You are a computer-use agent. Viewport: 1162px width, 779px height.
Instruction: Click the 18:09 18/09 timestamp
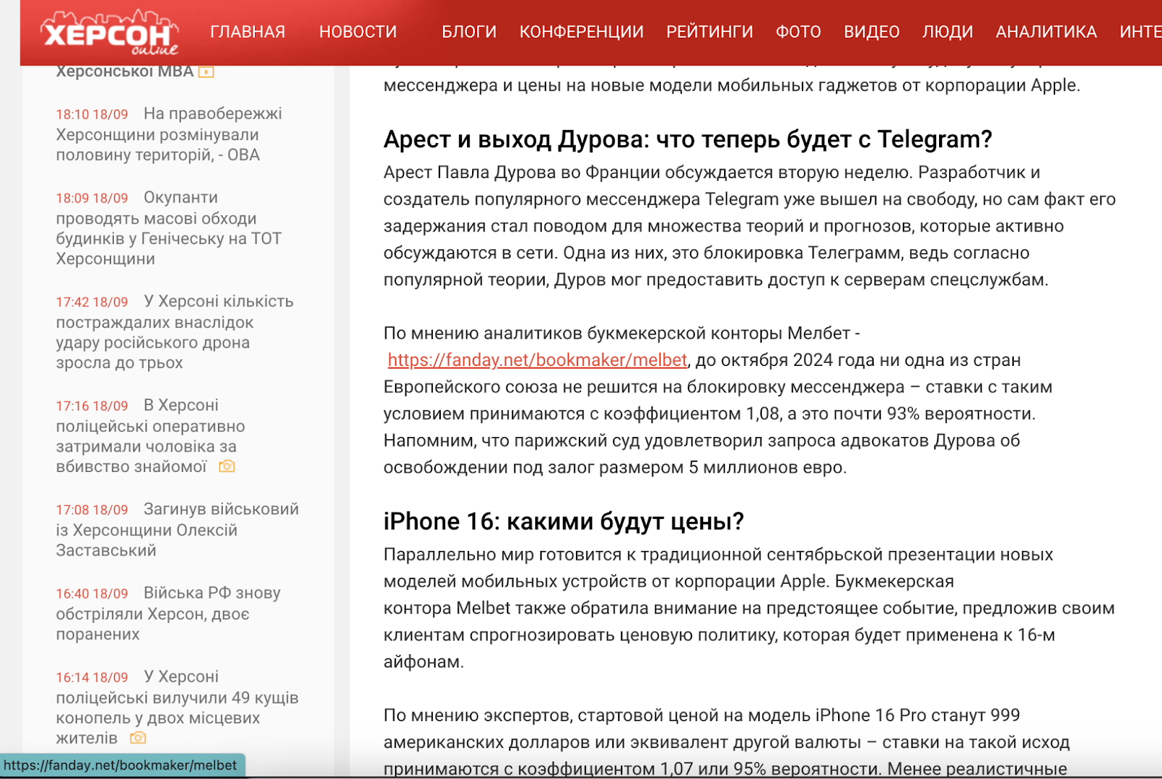[92, 198]
